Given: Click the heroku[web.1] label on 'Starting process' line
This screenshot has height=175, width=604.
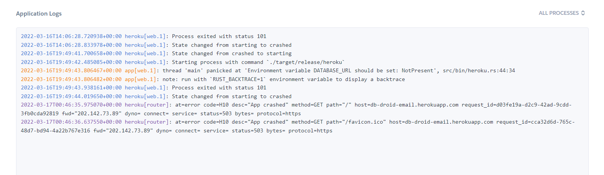Looking at the screenshot, I should tap(146, 62).
